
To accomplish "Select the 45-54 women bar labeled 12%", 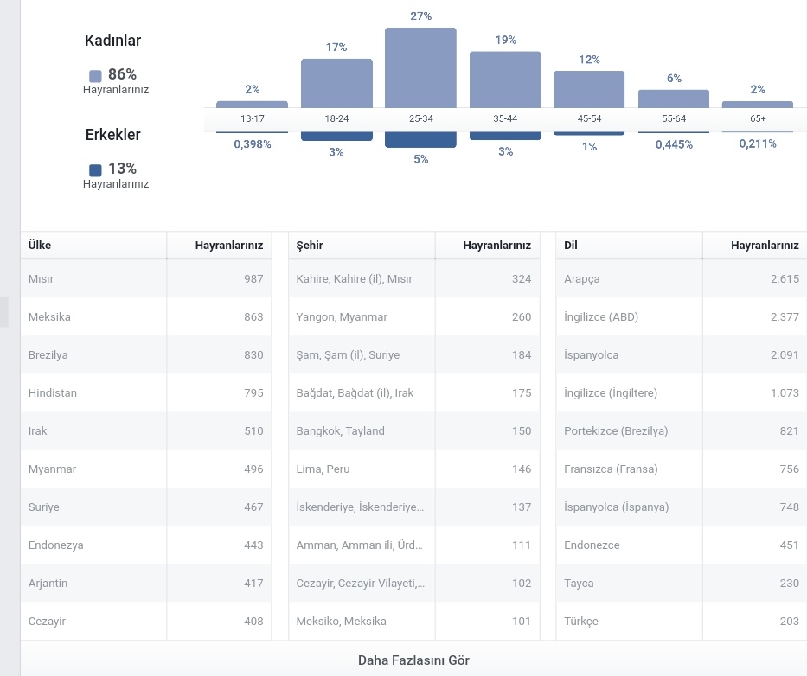I will pos(589,90).
